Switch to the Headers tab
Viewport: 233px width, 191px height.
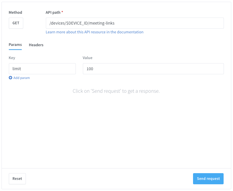36,45
